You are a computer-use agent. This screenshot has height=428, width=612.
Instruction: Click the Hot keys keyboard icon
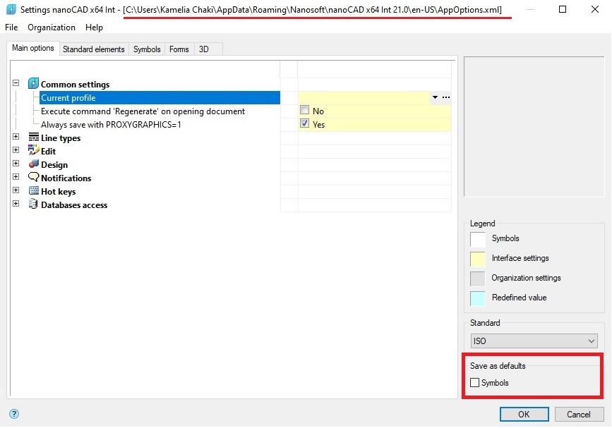pyautogui.click(x=33, y=191)
